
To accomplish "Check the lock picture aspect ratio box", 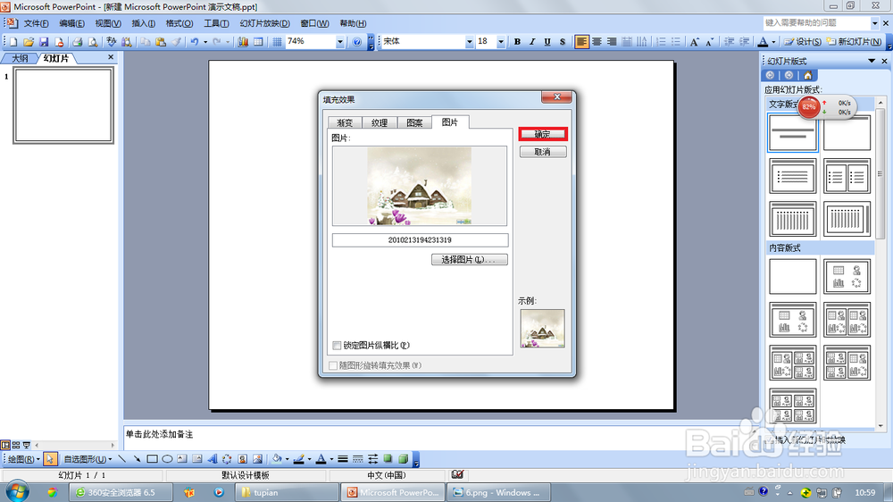I will tap(337, 346).
